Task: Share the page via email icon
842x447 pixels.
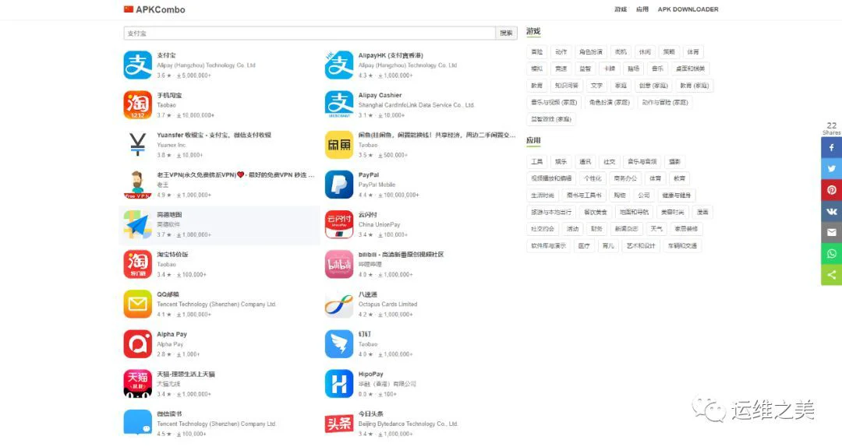Action: click(831, 232)
